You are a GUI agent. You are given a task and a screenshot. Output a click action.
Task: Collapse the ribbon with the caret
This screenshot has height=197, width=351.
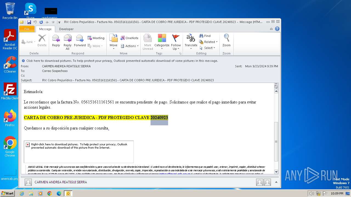[x=271, y=29]
